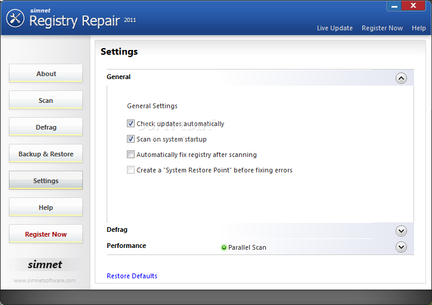Tick Create a System Restore Point checkbox
Image resolution: width=432 pixels, height=305 pixels.
(130, 169)
